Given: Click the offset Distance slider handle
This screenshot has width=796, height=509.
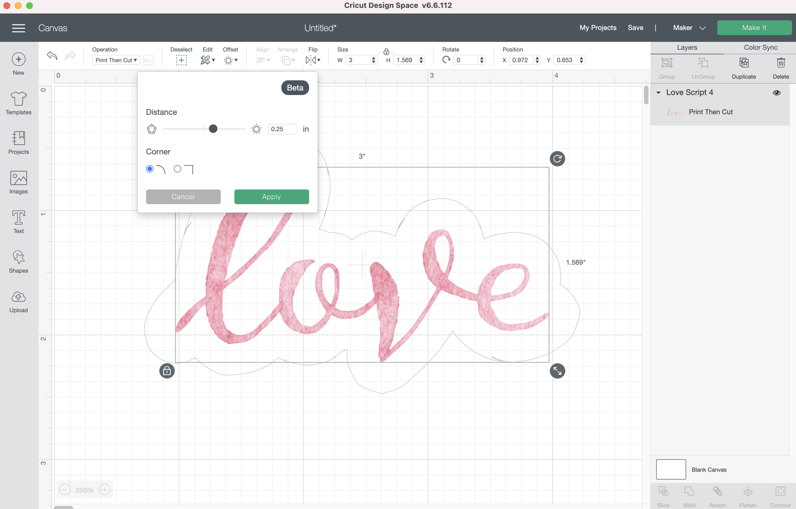Looking at the screenshot, I should 213,129.
